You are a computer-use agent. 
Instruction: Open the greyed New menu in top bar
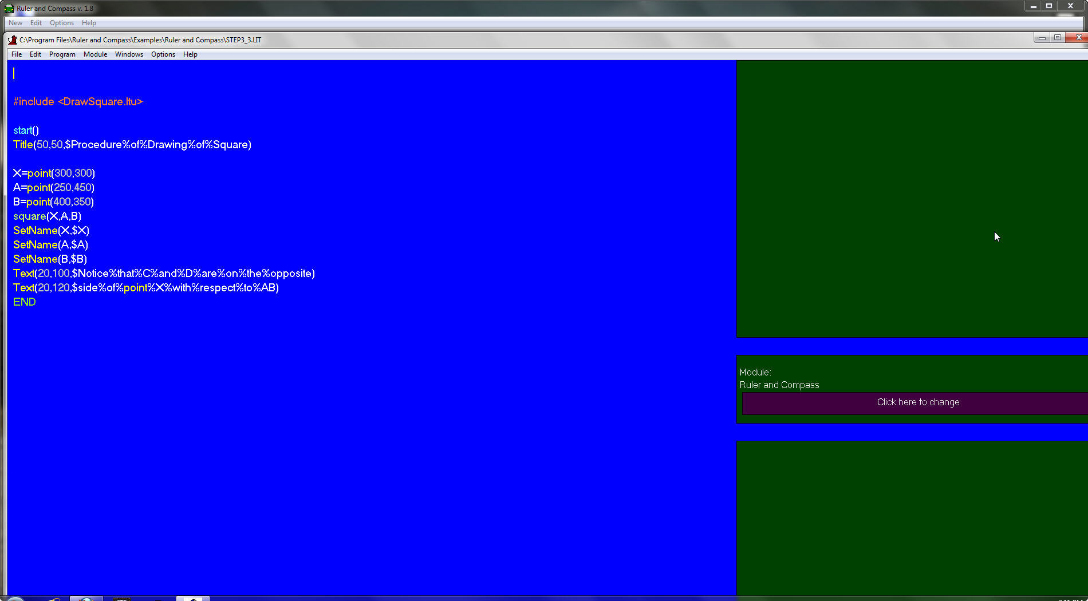tap(15, 23)
